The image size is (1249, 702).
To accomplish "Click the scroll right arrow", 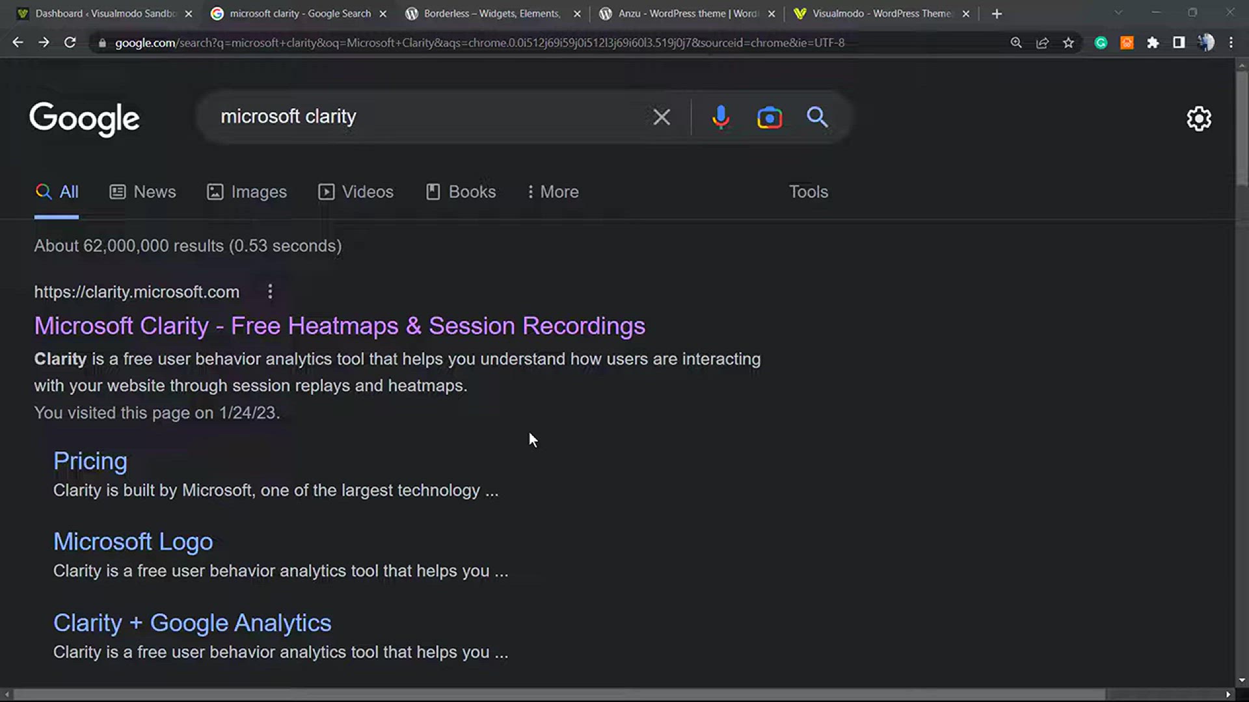I will click(1228, 694).
